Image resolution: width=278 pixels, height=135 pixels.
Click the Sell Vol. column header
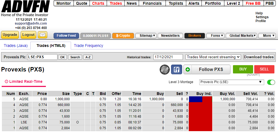pyautogui.click(x=247, y=94)
